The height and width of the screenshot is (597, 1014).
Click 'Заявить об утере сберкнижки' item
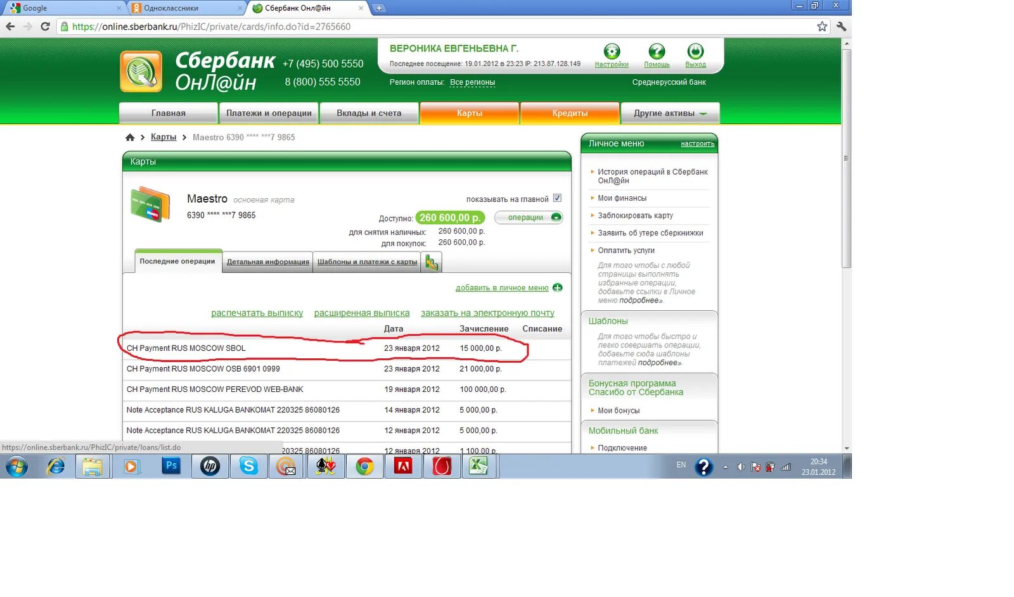click(x=650, y=233)
